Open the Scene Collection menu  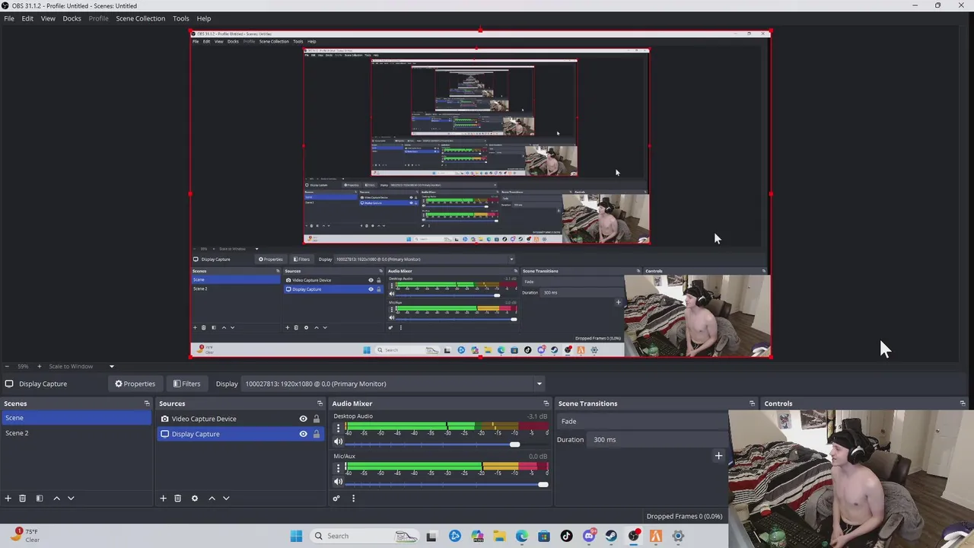[x=140, y=18]
